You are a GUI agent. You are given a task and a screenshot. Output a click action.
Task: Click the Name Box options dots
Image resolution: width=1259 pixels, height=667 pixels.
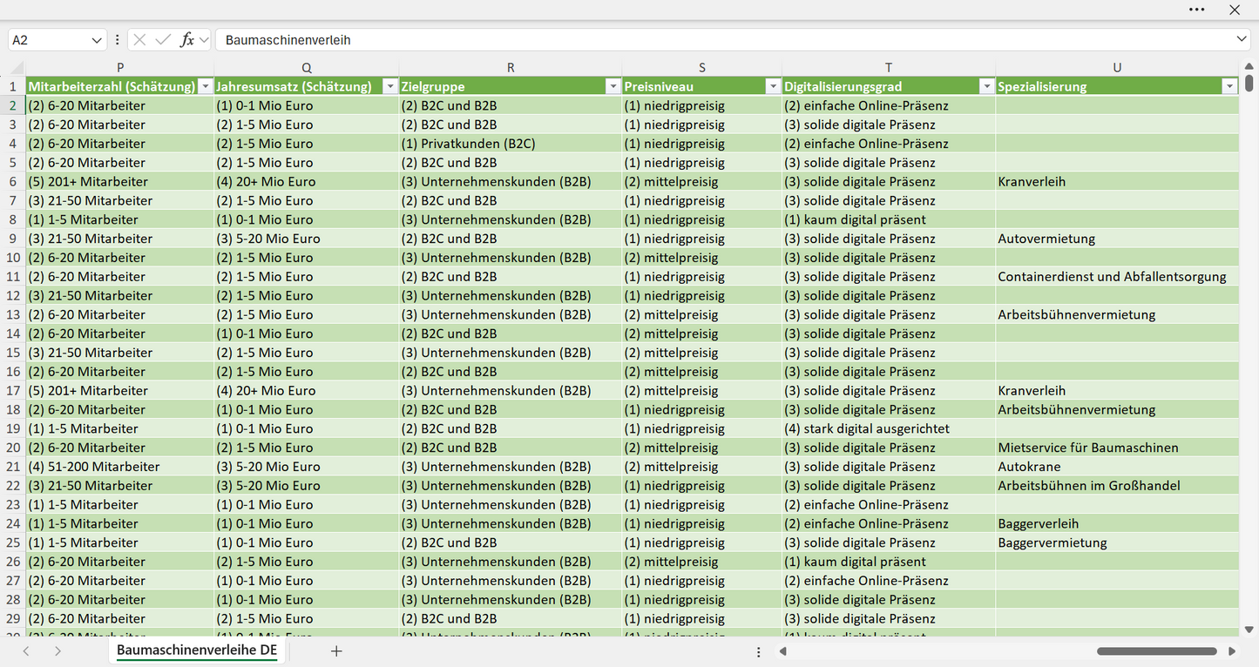117,40
